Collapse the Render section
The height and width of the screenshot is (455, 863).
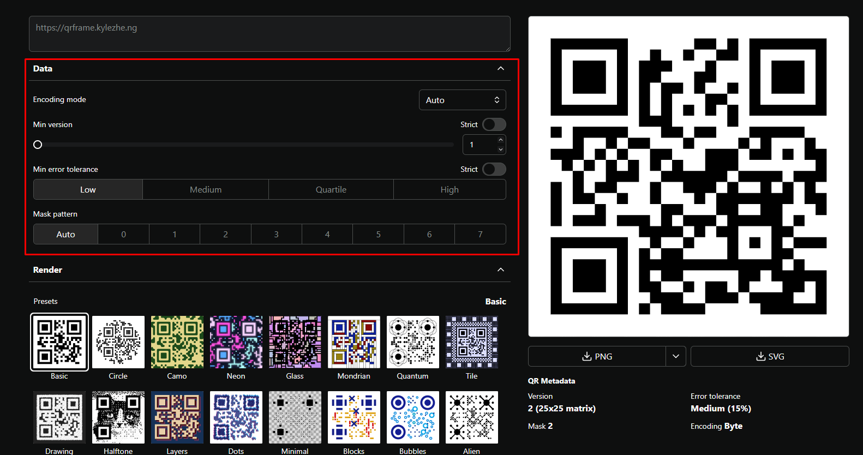(x=501, y=270)
